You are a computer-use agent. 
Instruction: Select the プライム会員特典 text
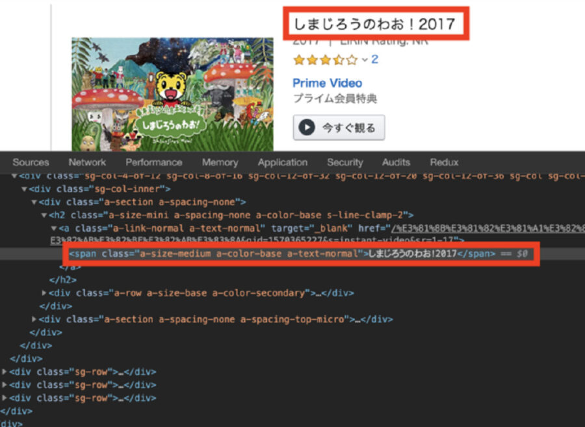[x=335, y=99]
